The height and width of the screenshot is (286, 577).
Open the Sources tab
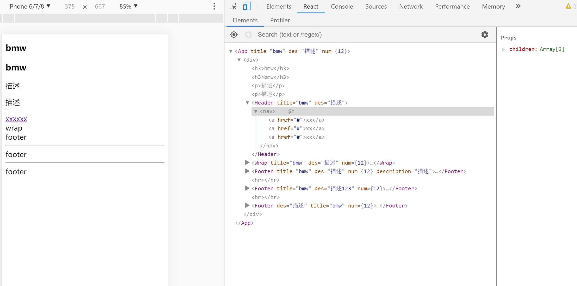click(x=376, y=6)
